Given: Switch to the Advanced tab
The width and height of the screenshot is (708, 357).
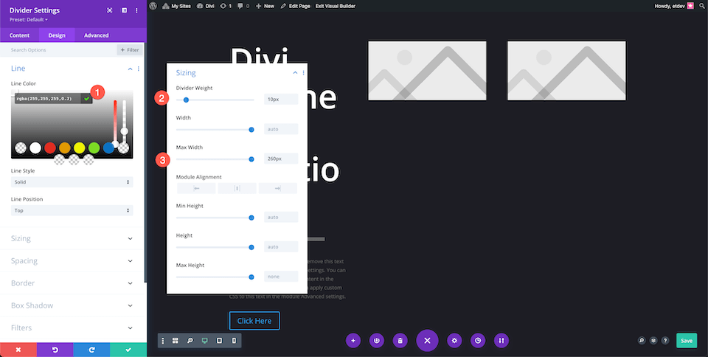Looking at the screenshot, I should click(96, 35).
